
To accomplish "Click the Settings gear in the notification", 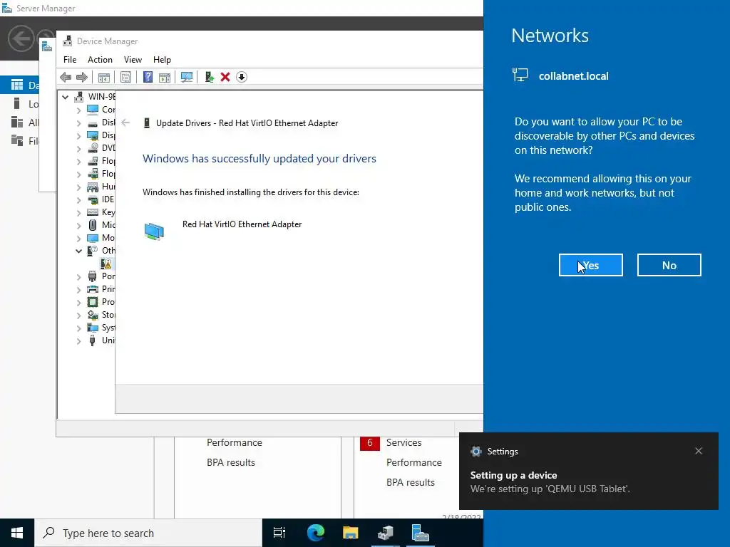I will point(475,451).
